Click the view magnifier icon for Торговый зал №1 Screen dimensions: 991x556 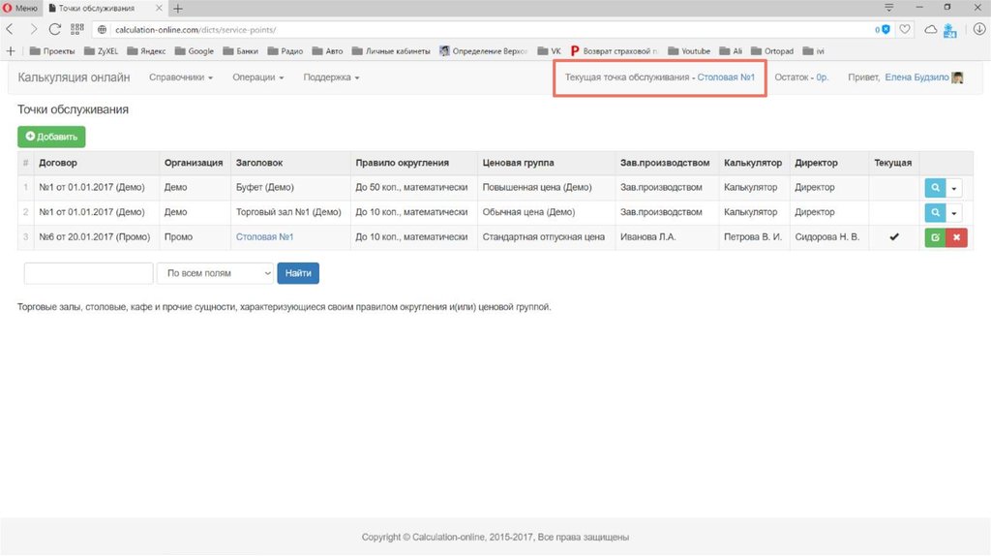tap(935, 213)
